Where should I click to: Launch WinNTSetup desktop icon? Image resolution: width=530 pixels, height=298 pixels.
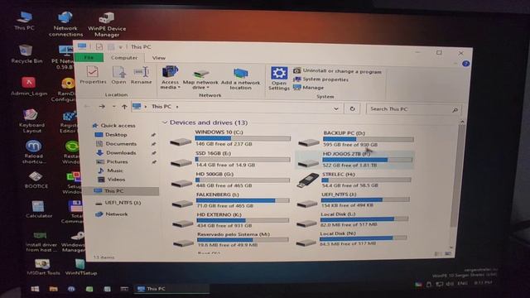tap(81, 267)
